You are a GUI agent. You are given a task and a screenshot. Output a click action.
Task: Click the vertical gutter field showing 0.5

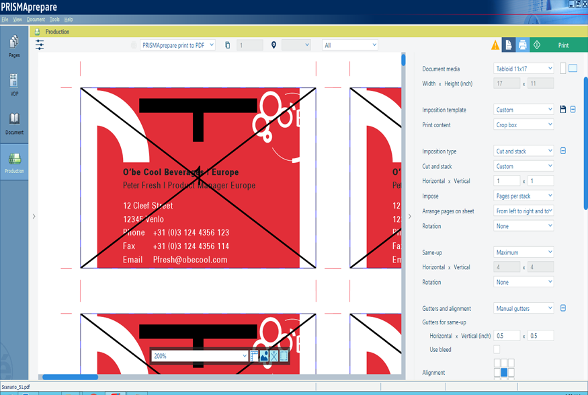coord(540,335)
